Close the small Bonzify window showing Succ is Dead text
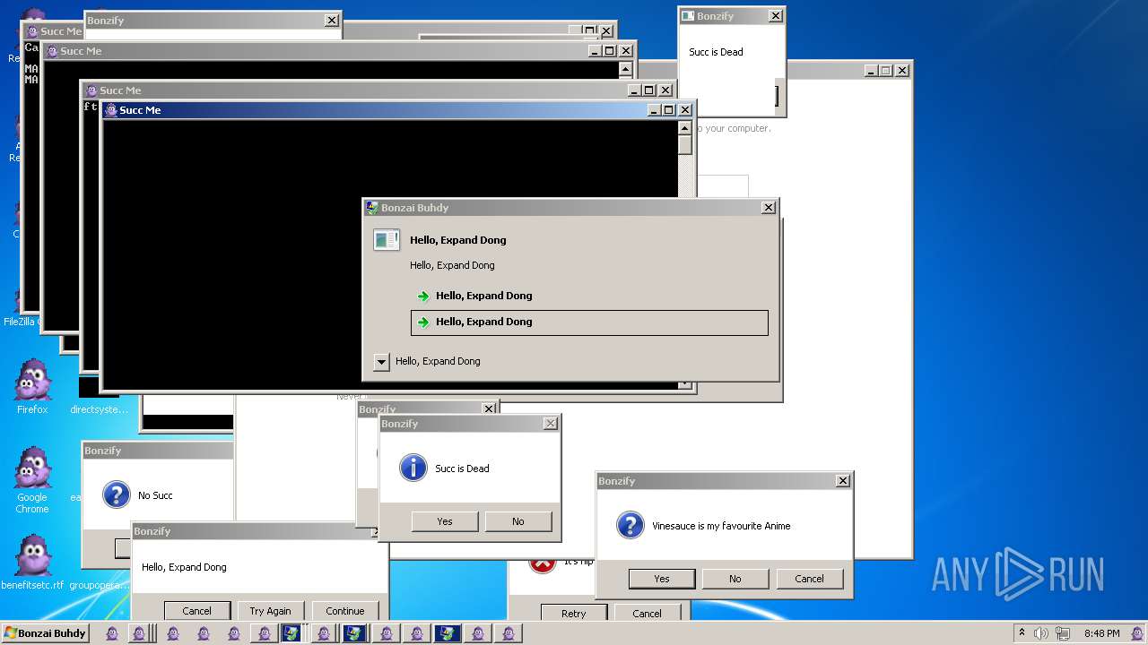Viewport: 1148px width, 645px height. pyautogui.click(x=776, y=16)
